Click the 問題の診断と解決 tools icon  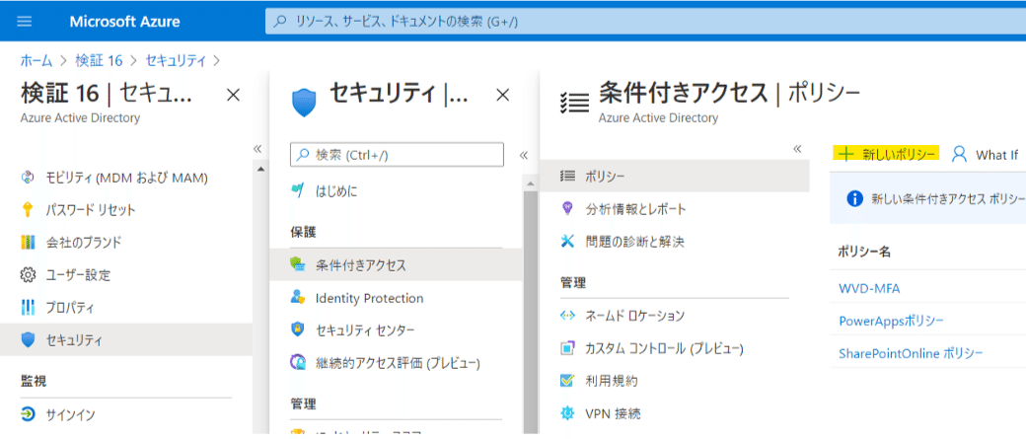(x=568, y=242)
